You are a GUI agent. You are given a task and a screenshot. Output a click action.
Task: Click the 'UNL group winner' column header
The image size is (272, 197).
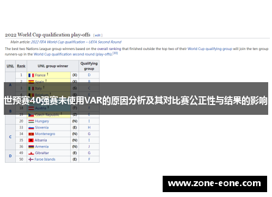pos(53,66)
